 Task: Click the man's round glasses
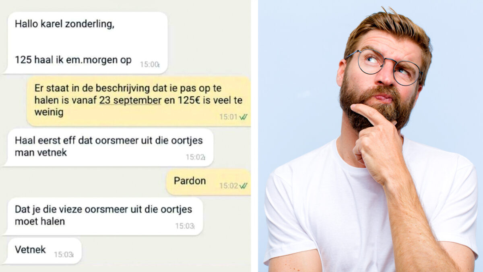(x=383, y=66)
